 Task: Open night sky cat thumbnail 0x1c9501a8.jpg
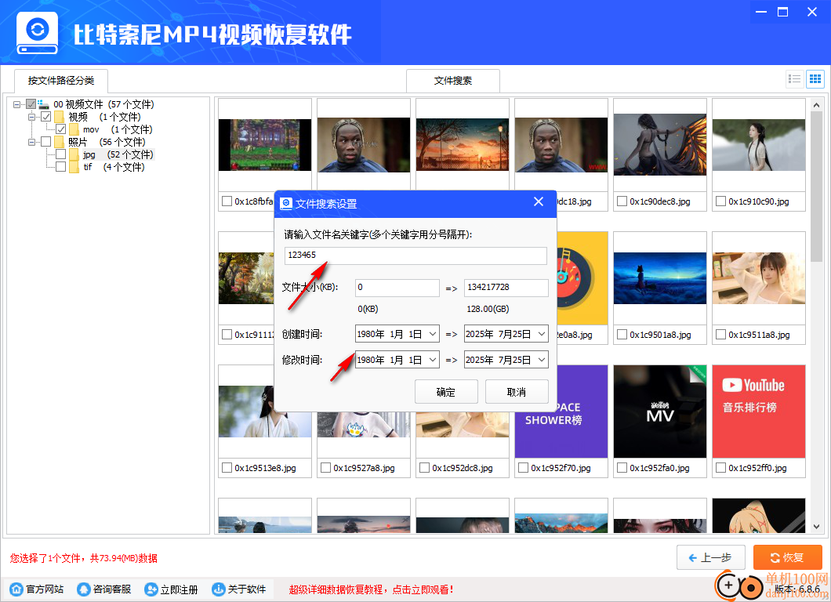[660, 278]
